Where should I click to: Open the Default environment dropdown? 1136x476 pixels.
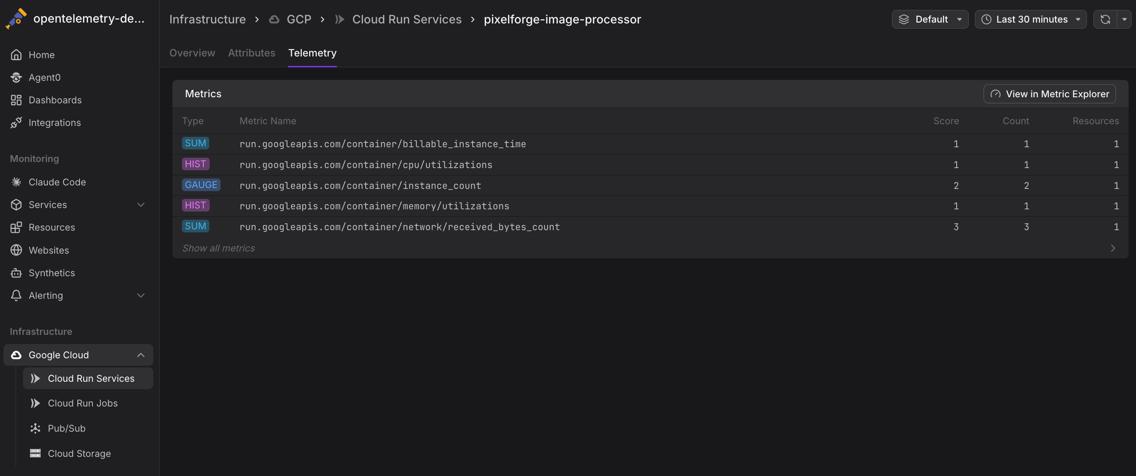pos(930,20)
